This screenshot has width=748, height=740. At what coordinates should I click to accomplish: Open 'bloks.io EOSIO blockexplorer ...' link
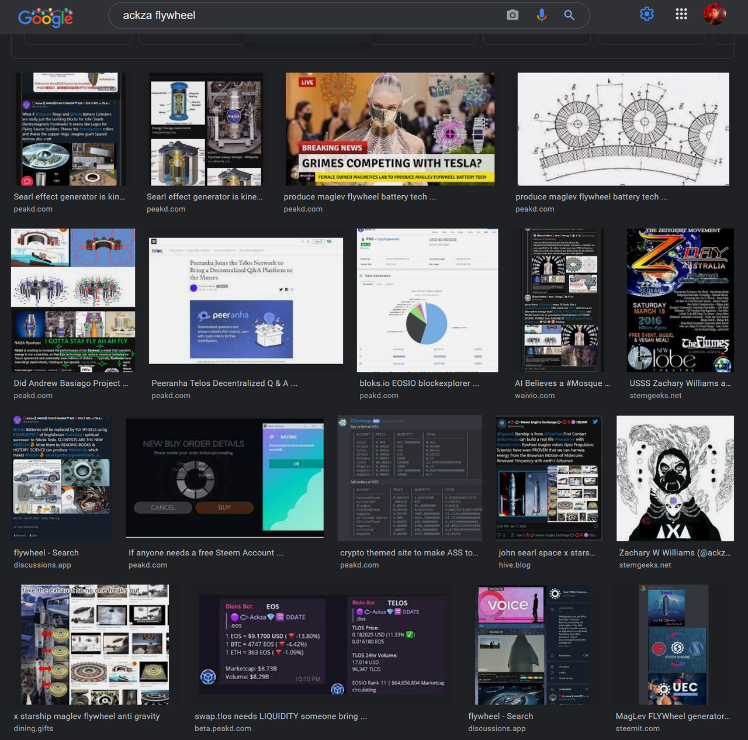point(419,383)
